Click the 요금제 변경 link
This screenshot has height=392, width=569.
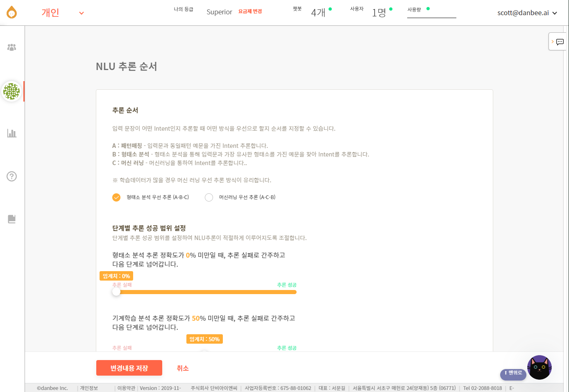(x=250, y=11)
